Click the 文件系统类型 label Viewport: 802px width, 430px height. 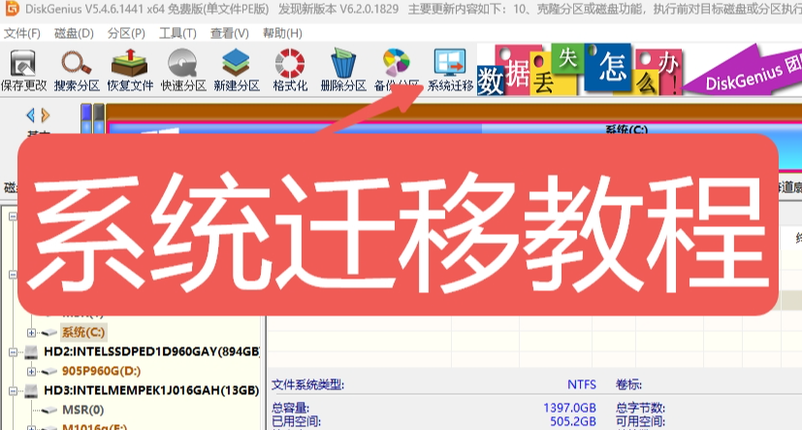(308, 384)
